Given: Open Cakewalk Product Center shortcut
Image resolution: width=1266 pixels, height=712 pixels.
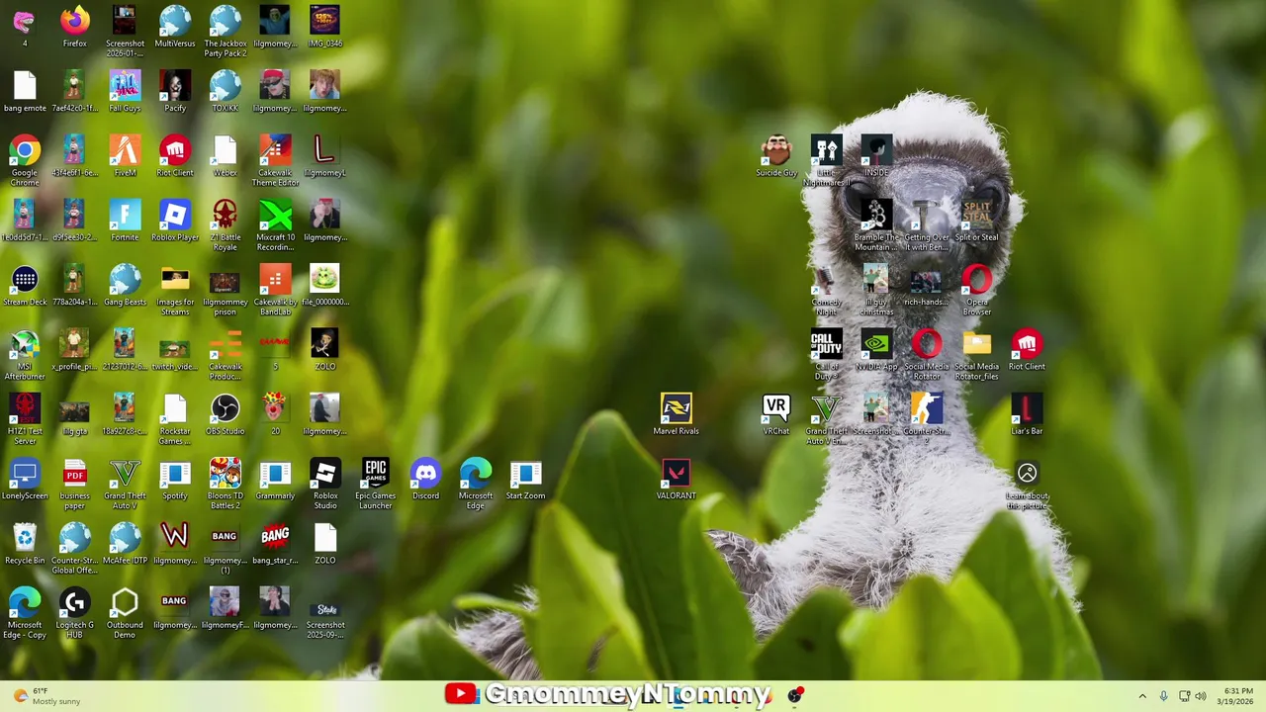Looking at the screenshot, I should [x=226, y=355].
